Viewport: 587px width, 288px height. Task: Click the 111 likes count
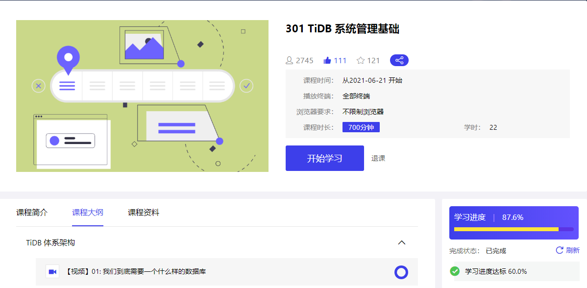pos(341,61)
